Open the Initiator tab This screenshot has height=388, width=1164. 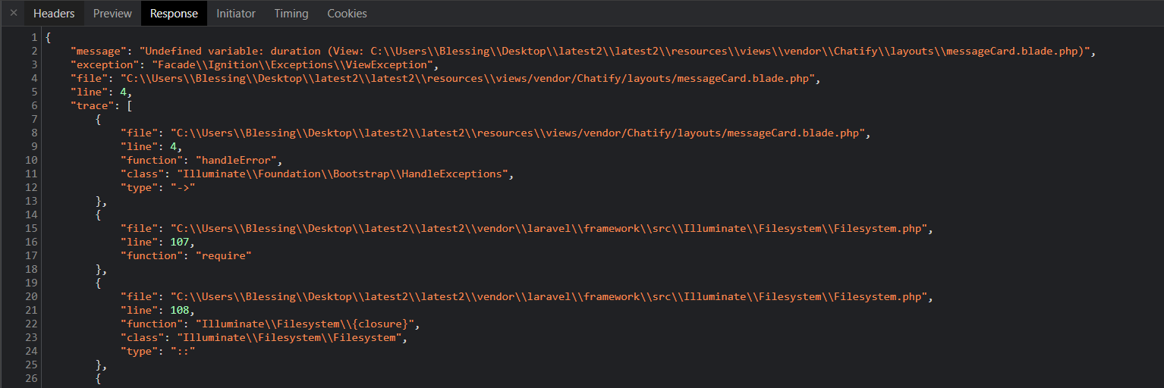[x=236, y=13]
